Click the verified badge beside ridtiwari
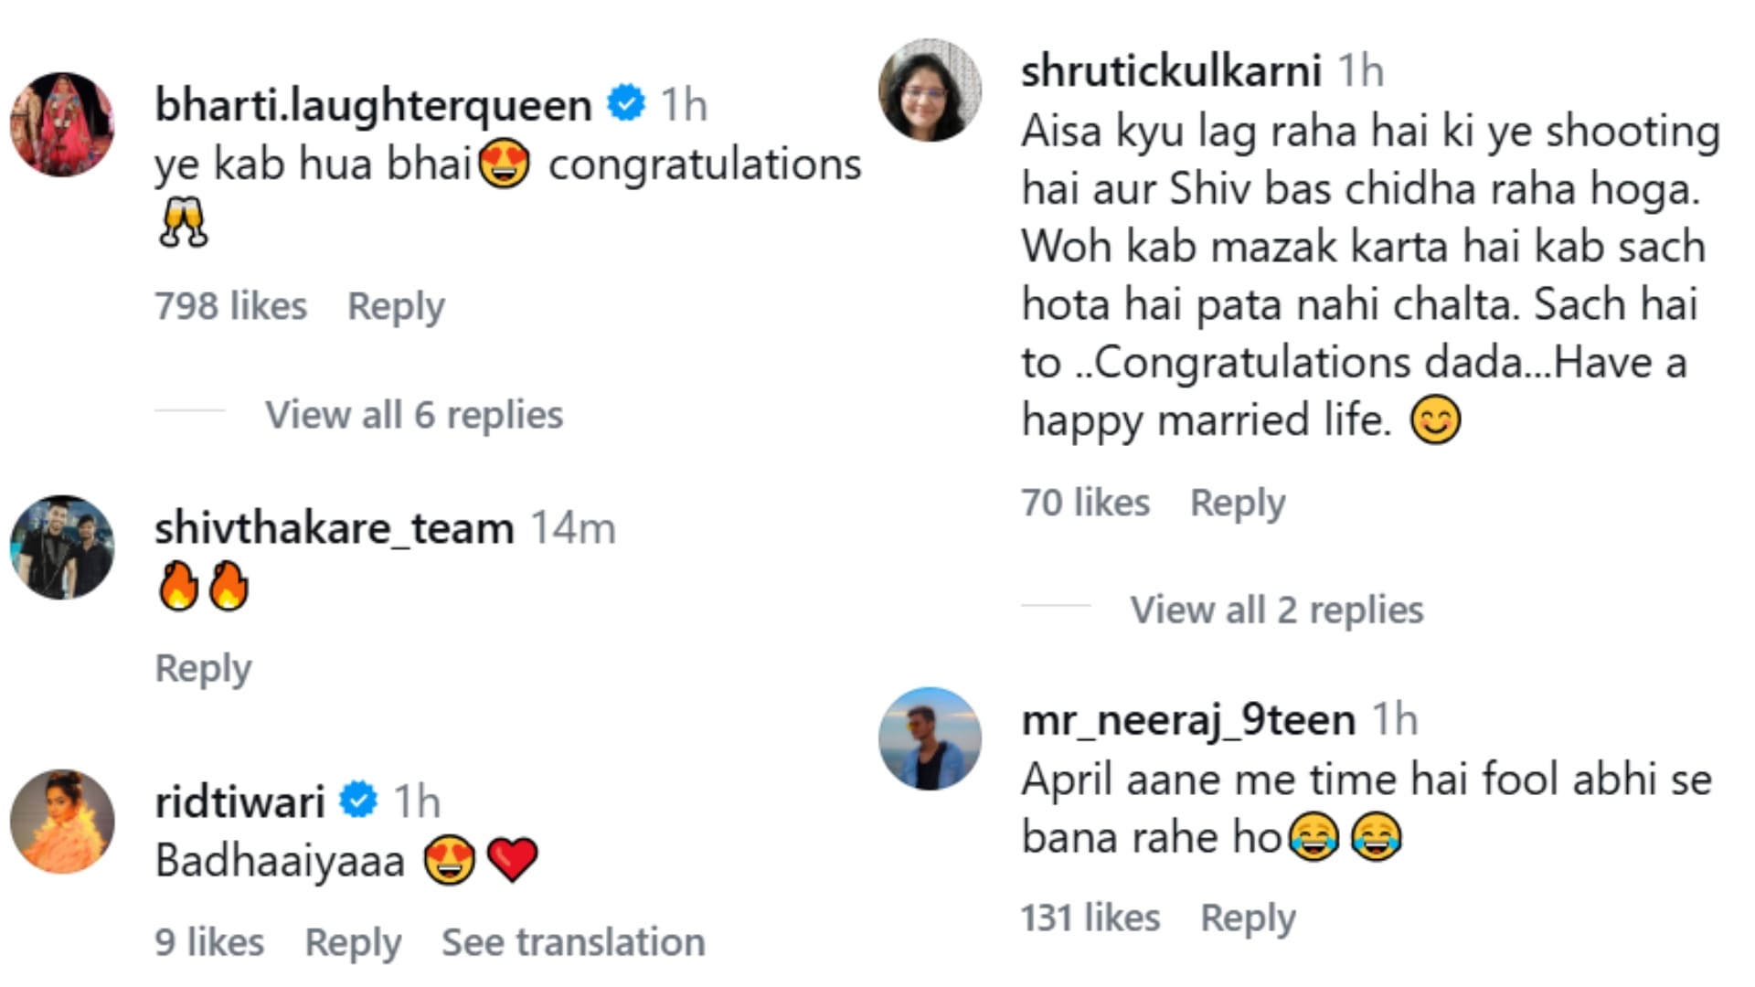This screenshot has height=987, width=1755. tap(358, 801)
